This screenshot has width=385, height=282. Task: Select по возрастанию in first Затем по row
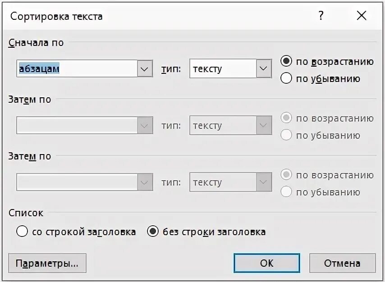286,118
